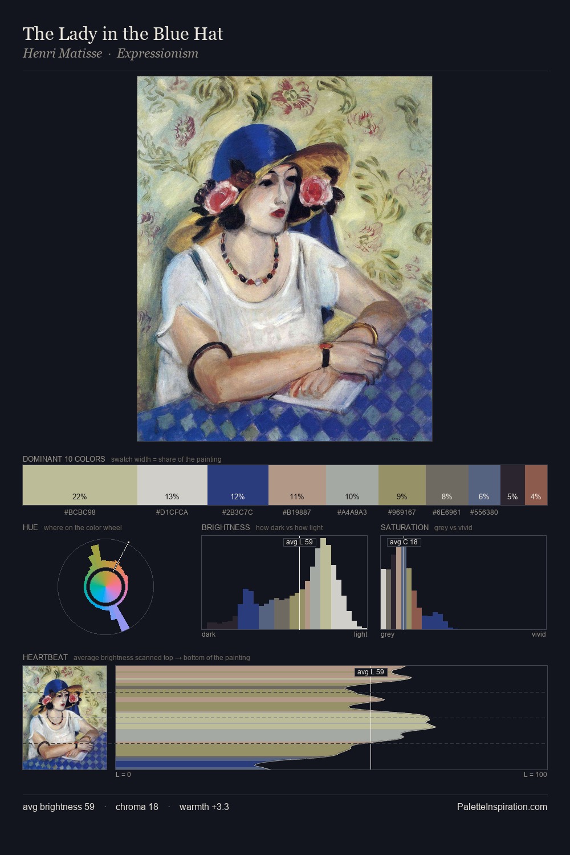Click the saturation histogram chart

click(463, 583)
